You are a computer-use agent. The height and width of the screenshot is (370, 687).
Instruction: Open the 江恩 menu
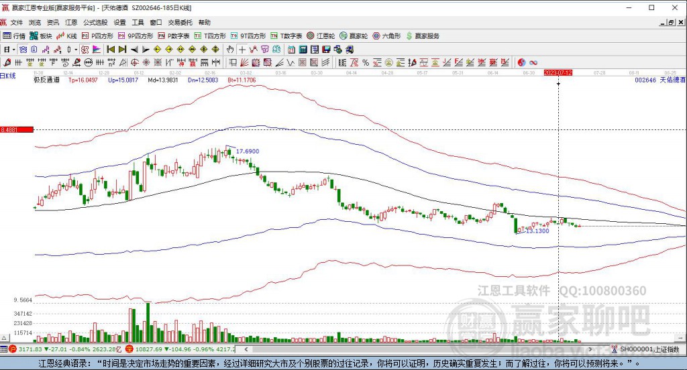(71, 22)
